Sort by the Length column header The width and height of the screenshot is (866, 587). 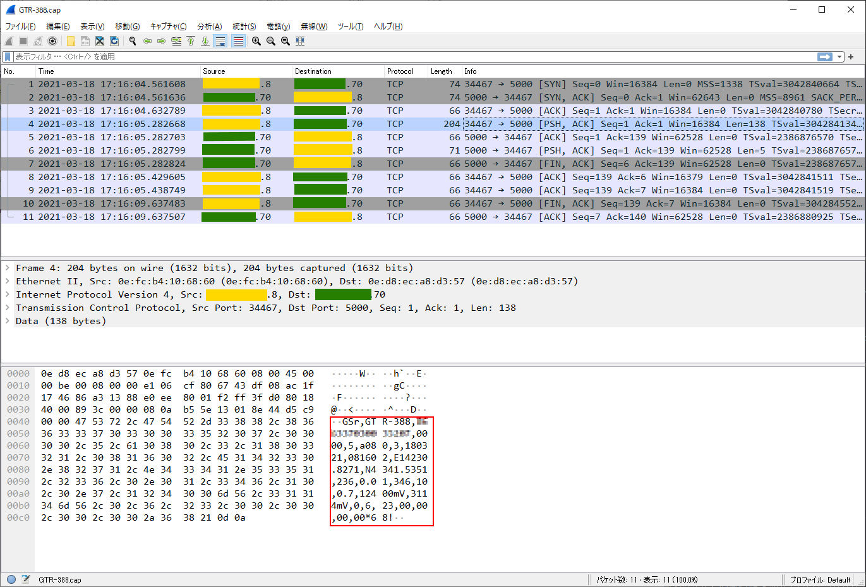445,71
